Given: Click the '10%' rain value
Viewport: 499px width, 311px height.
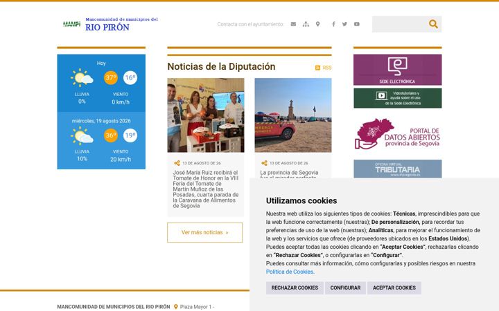Looking at the screenshot, I should pyautogui.click(x=82, y=159).
